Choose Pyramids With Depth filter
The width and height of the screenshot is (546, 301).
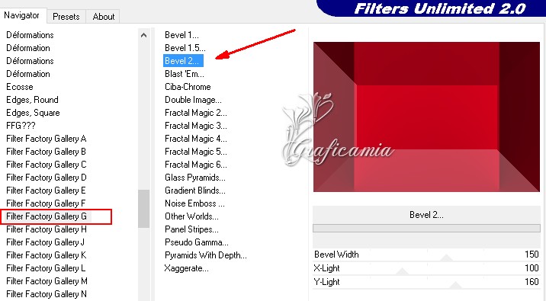[x=205, y=255]
